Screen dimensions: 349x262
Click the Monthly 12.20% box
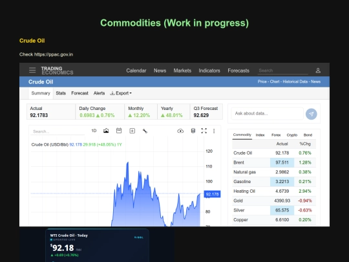coord(141,112)
